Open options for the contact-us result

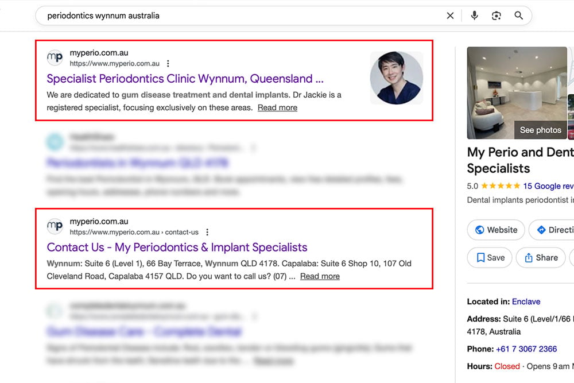tap(207, 232)
